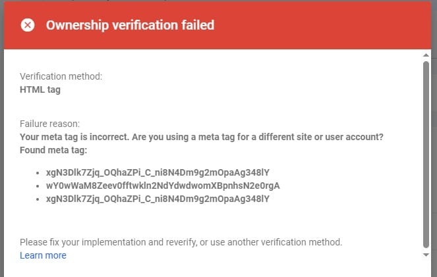Click the "Ownership verification failed" title
437x277 pixels.
(130, 25)
